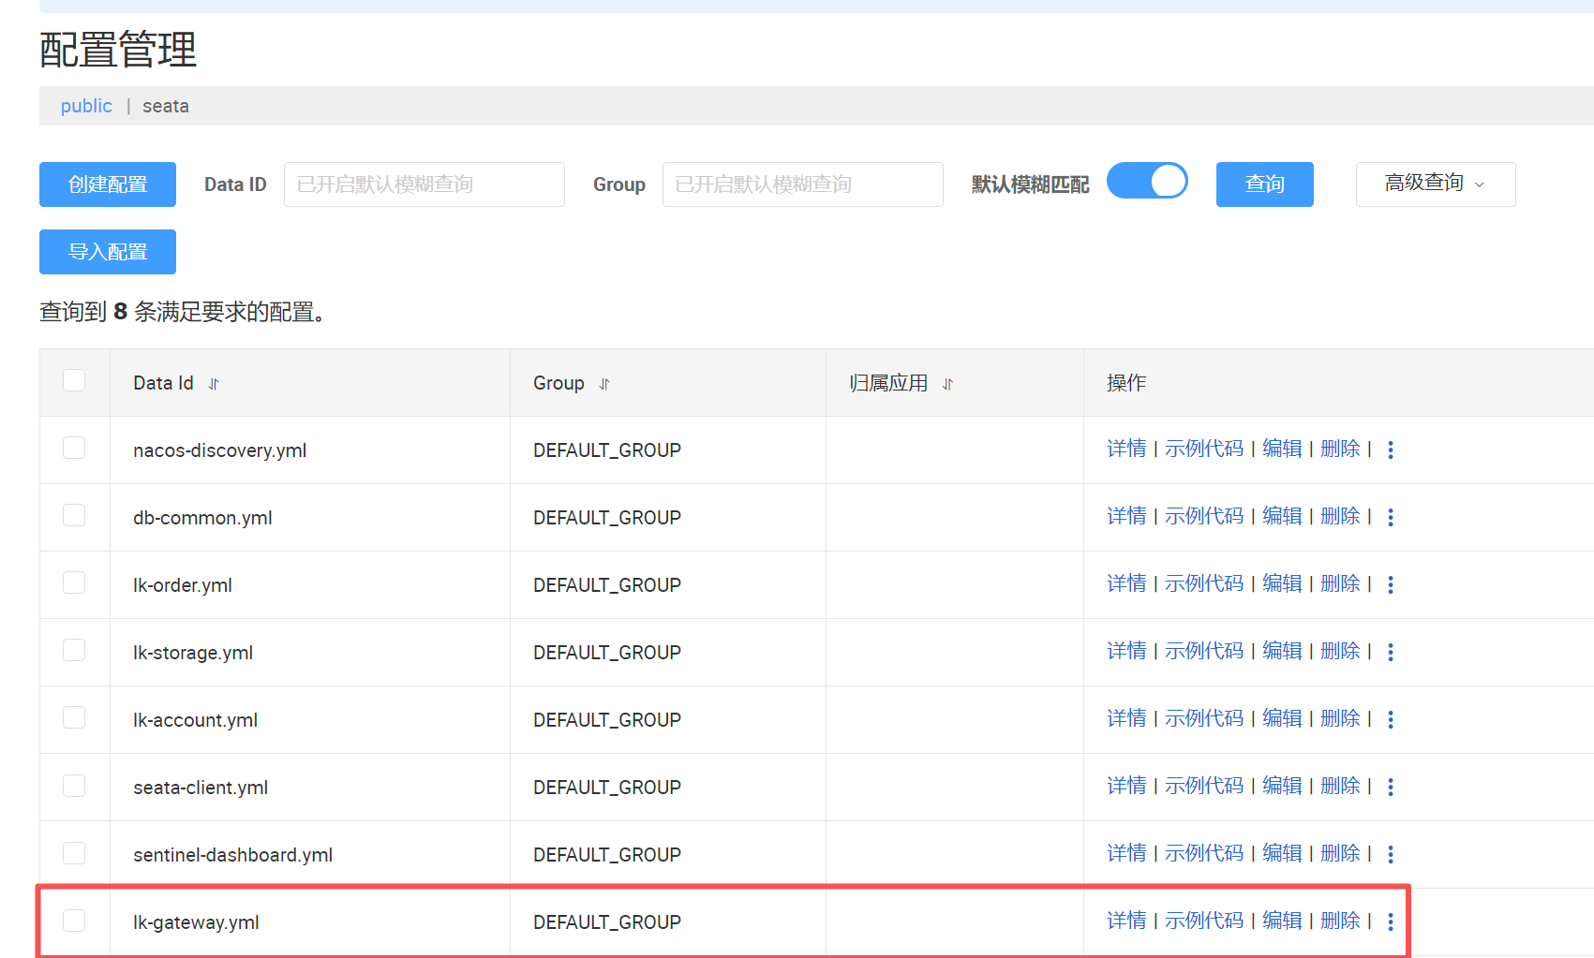Sort table by Group column icon
1594x958 pixels.
click(604, 384)
